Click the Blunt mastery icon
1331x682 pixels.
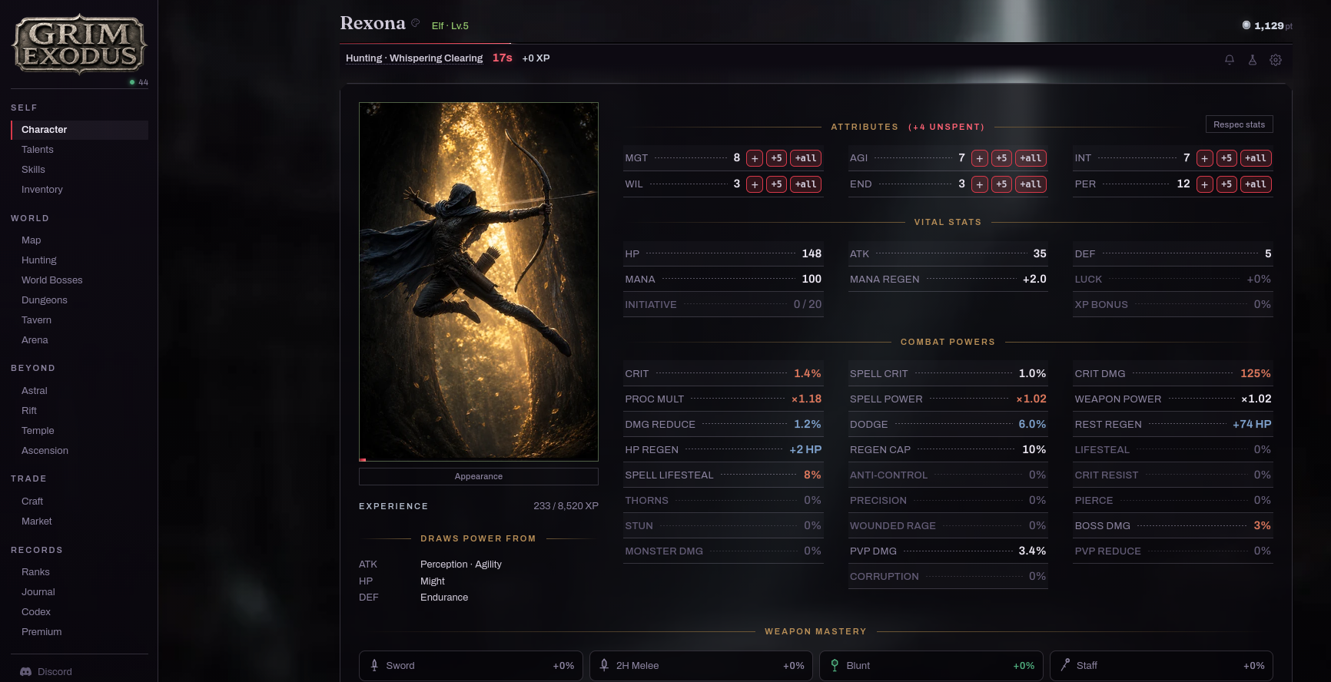(835, 665)
